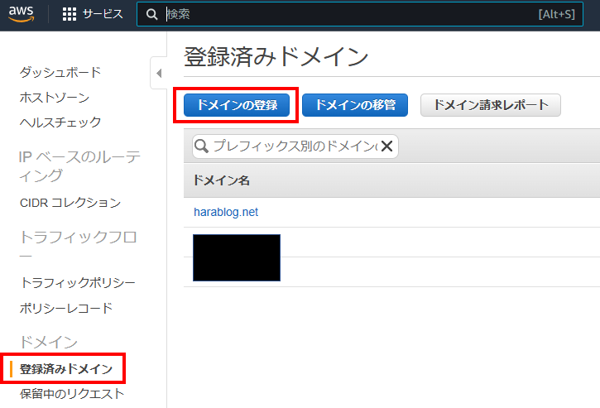The height and width of the screenshot is (408, 600).
Task: Click the プレフィックス別のドメイン filter field
Action: click(x=295, y=146)
